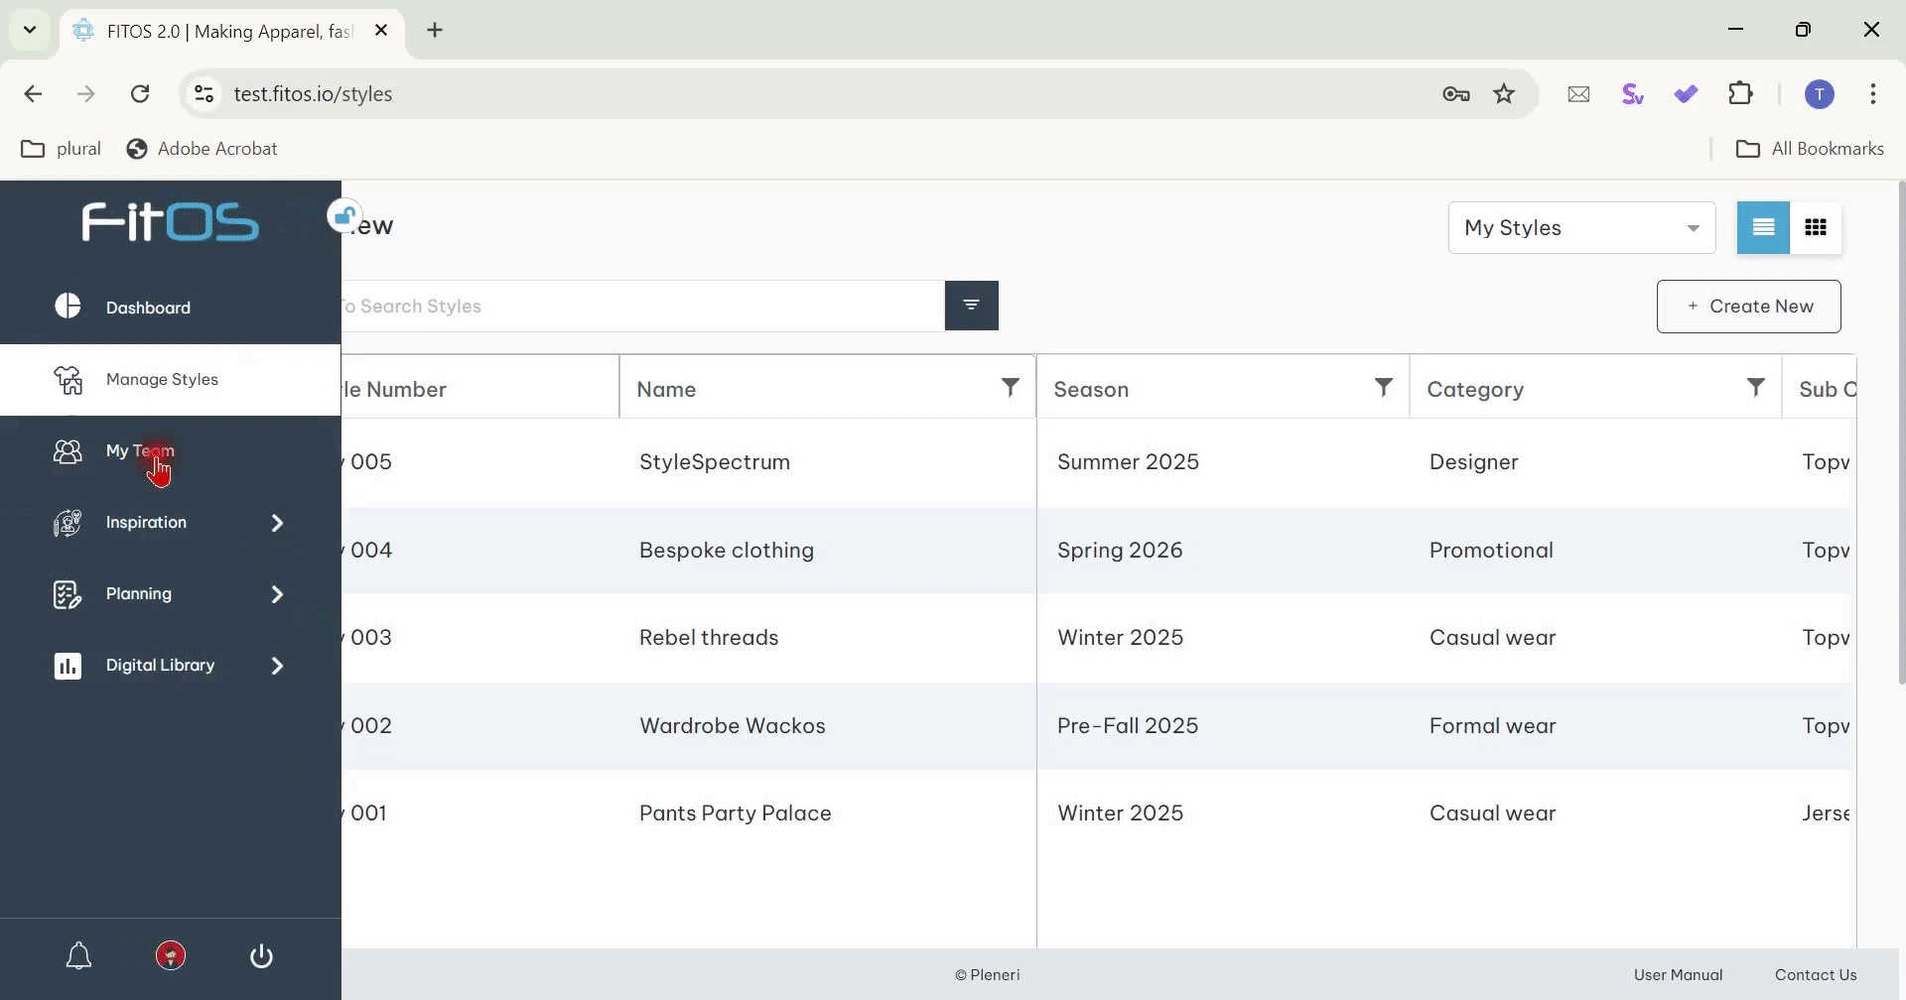Expand the Digital Library submenu chevron

tap(278, 666)
